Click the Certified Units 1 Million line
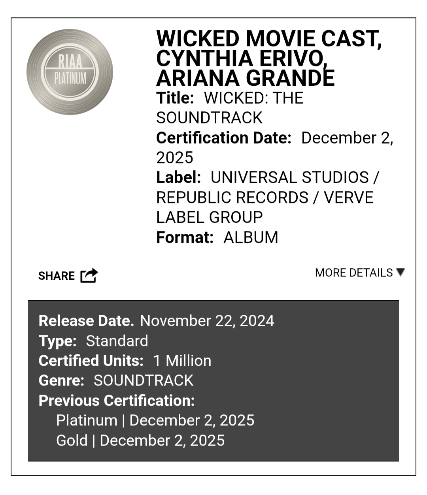The image size is (427, 495). pyautogui.click(x=125, y=360)
